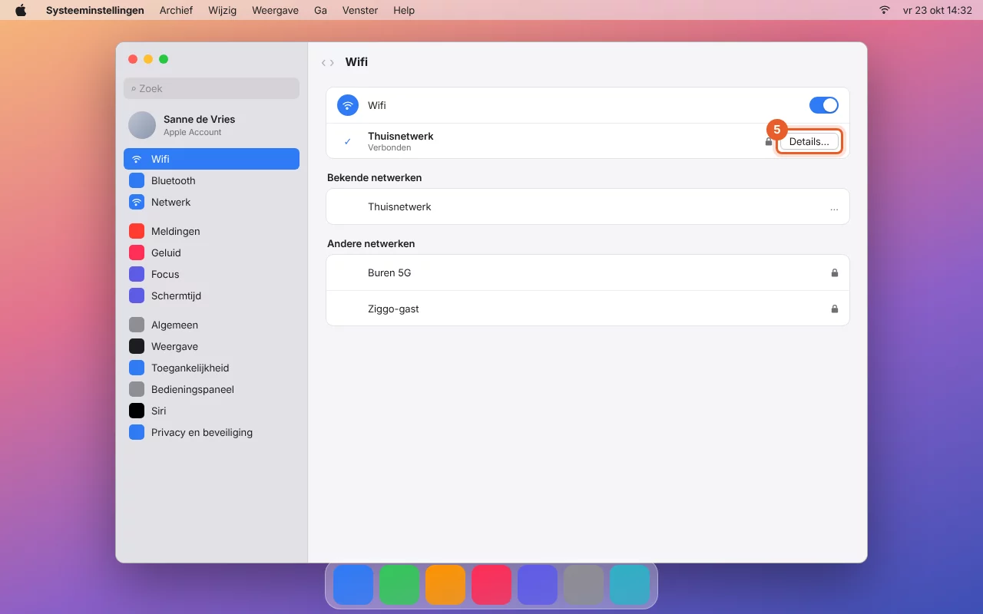The height and width of the screenshot is (614, 983).
Task: Select the Wifi item in the sidebar
Action: (211, 159)
